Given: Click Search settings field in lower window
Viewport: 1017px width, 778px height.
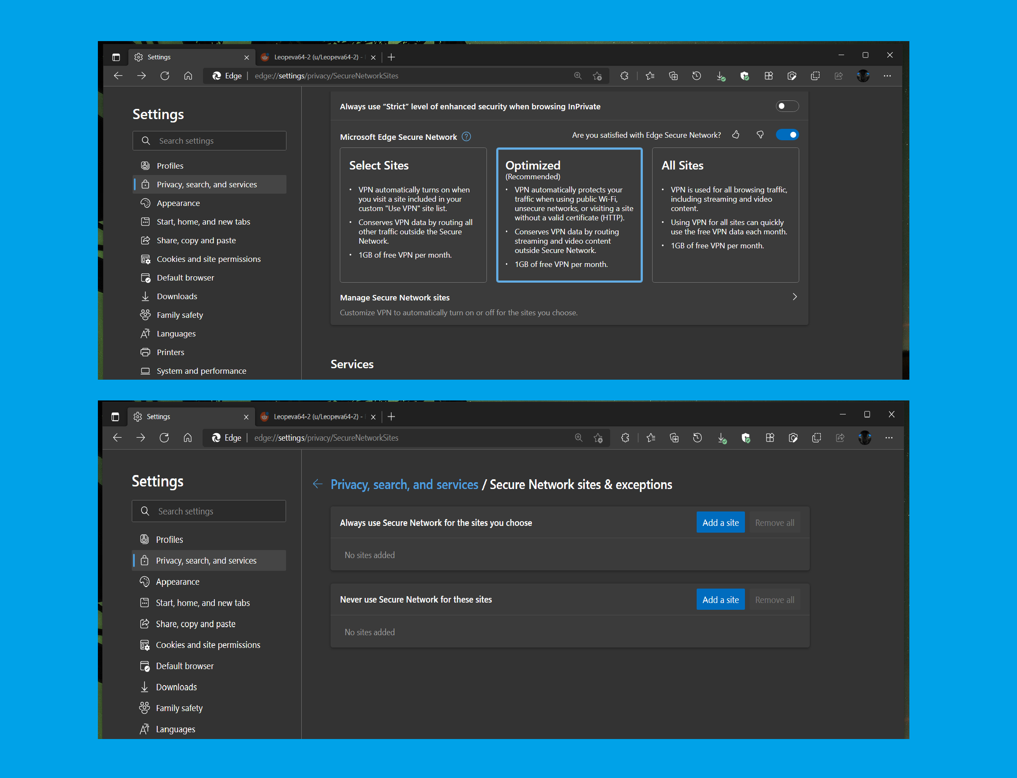Looking at the screenshot, I should click(x=209, y=511).
